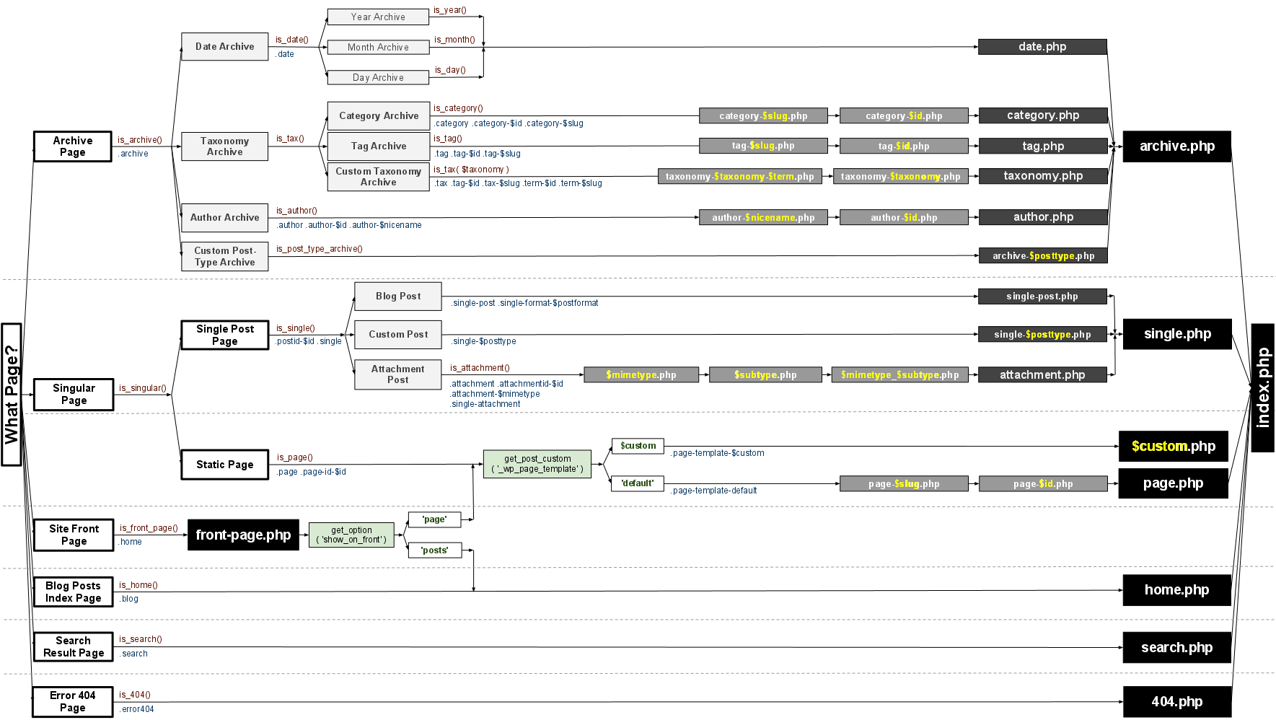Click the single.php template box
This screenshot has height=720, width=1276.
tap(1177, 334)
